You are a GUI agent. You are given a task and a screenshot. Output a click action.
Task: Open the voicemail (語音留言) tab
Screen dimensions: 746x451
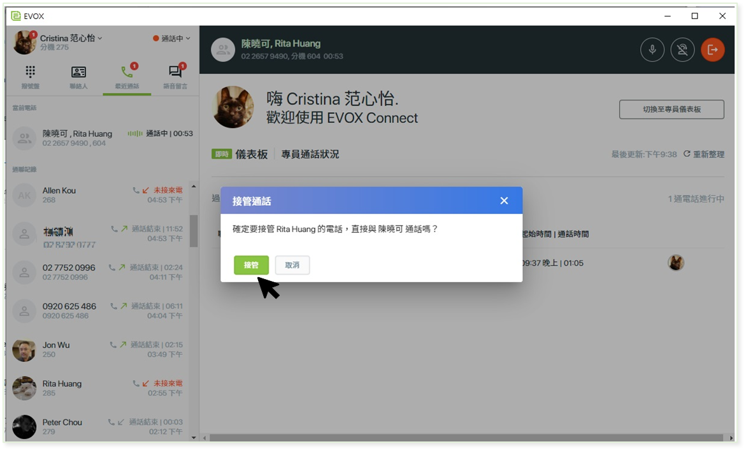point(175,78)
